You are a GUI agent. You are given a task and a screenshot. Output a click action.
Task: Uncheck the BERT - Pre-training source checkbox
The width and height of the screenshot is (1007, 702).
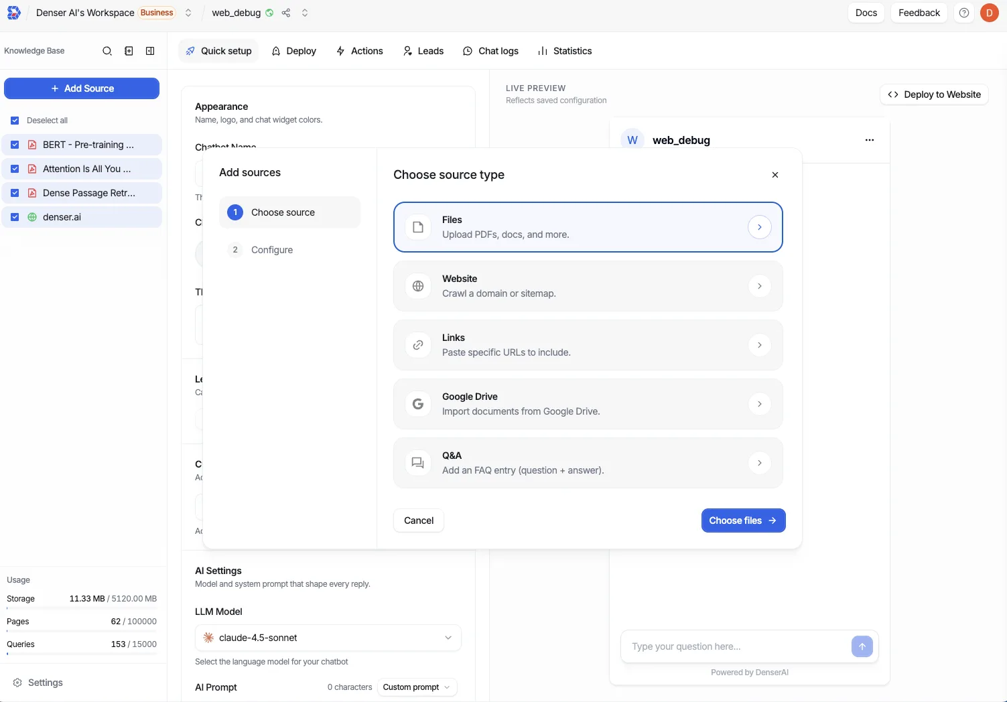coord(15,145)
